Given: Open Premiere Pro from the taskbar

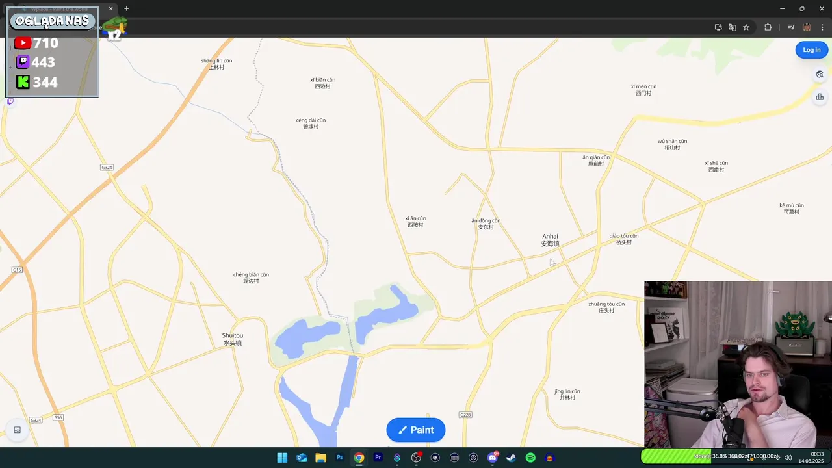Looking at the screenshot, I should [378, 458].
